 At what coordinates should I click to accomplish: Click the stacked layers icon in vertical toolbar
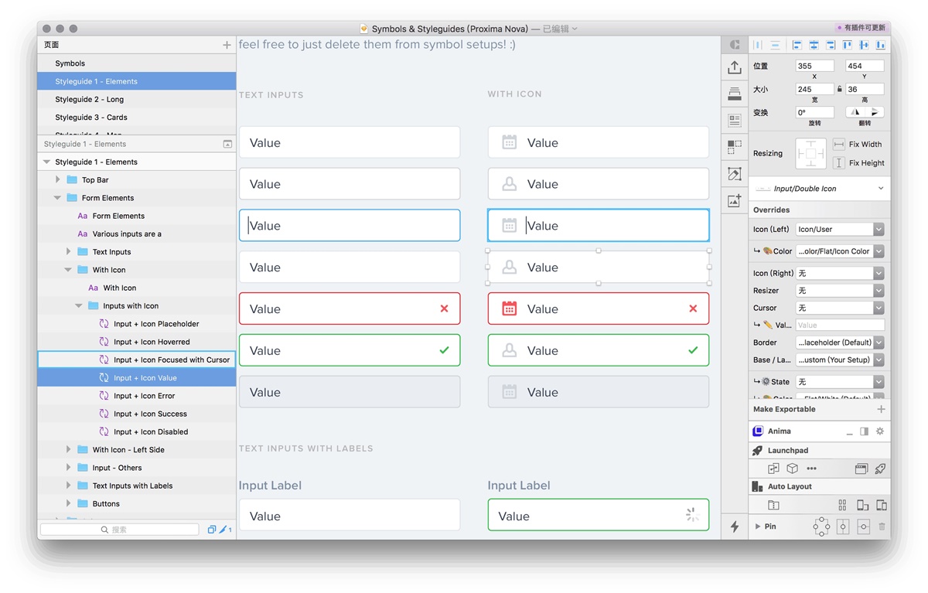734,94
